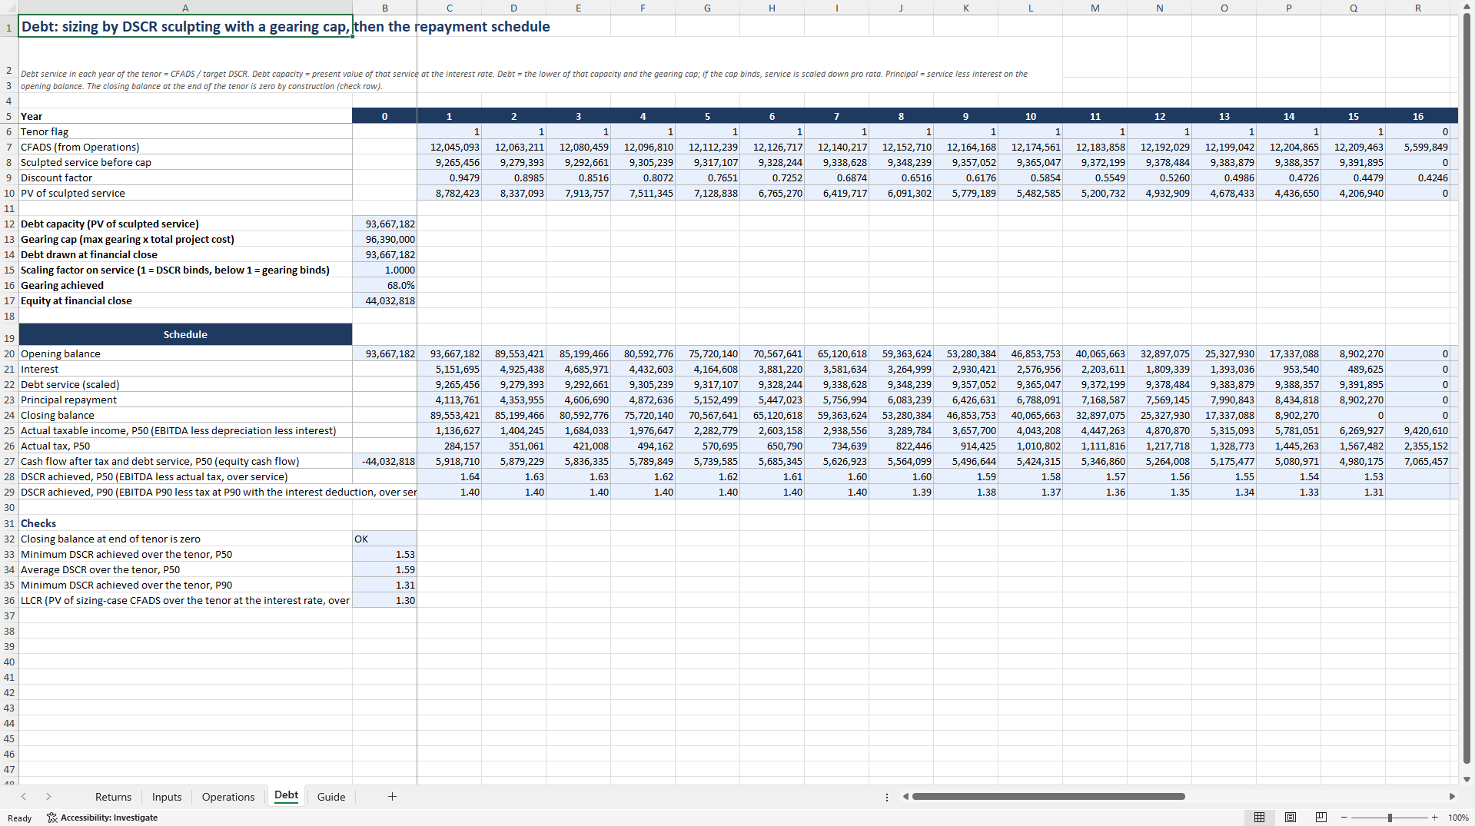Click year 8 principal 6,083,239

(x=901, y=400)
